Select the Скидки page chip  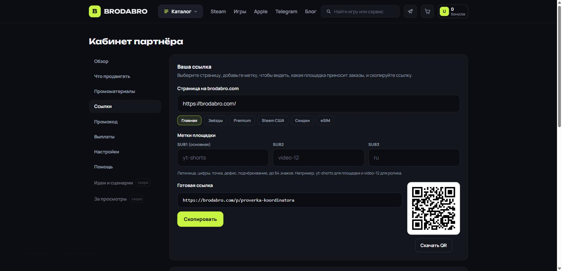(x=303, y=120)
